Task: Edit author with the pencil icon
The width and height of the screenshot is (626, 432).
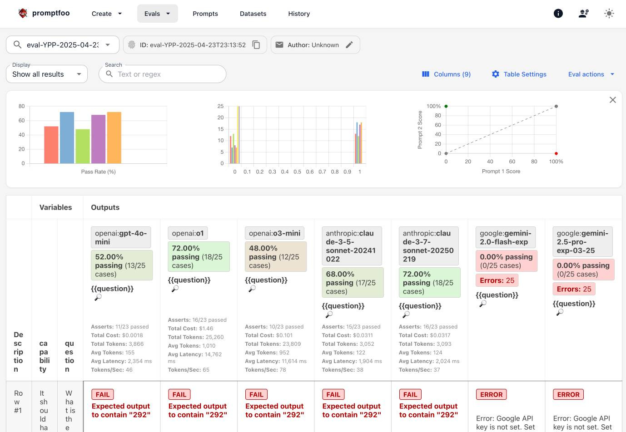Action: click(x=349, y=45)
